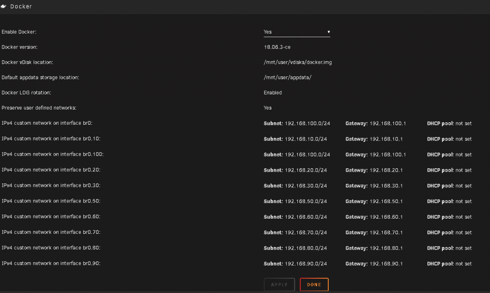Click the gateway 192.168.10.1
Screen dimensions: 490x293
(x=386, y=139)
